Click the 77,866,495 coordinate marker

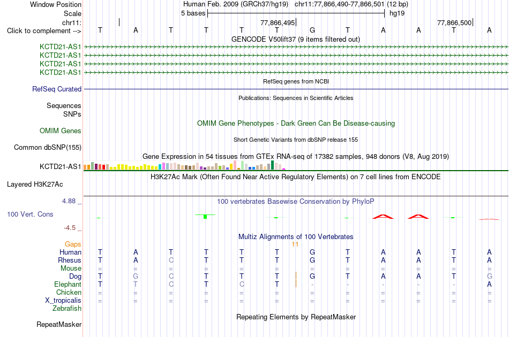tap(278, 22)
